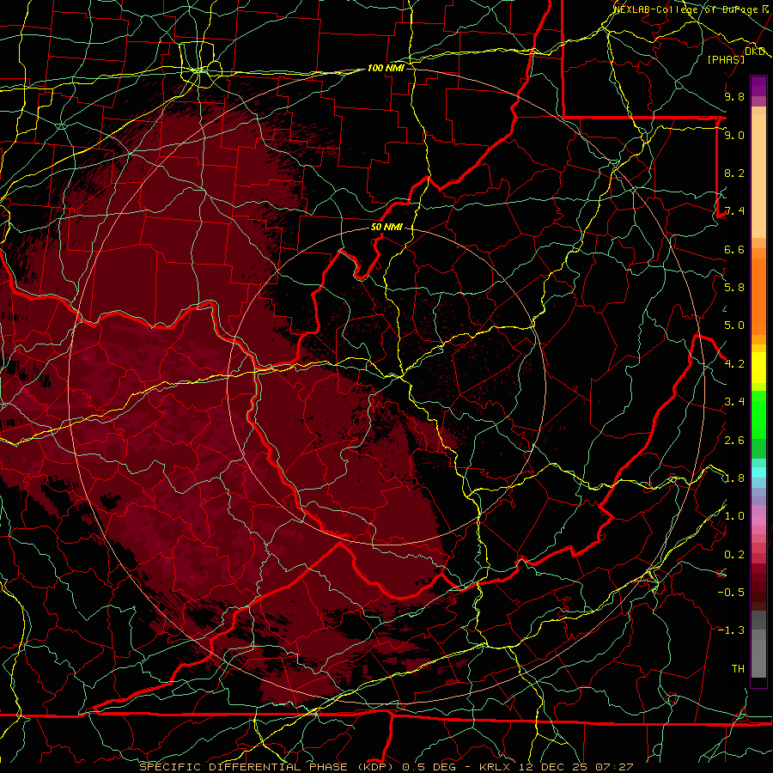
Task: Click the 100 NMI range ring label
Action: 386,68
